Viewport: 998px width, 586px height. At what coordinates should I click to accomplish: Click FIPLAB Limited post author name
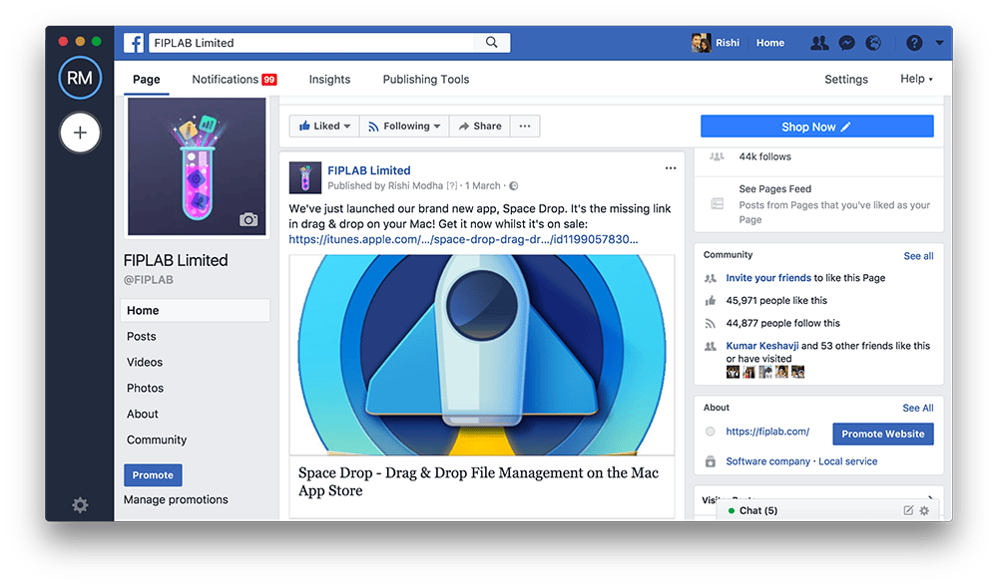click(368, 170)
